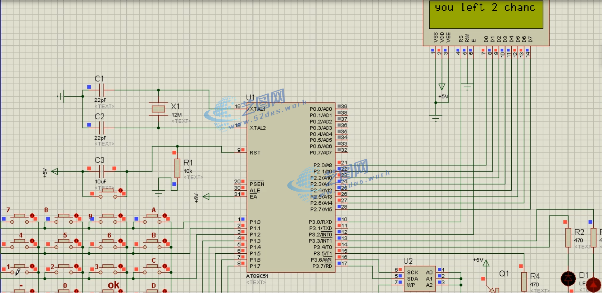Select the AT89C51 microcontroller U1 body
This screenshot has height=293, width=602.
pyautogui.click(x=291, y=188)
